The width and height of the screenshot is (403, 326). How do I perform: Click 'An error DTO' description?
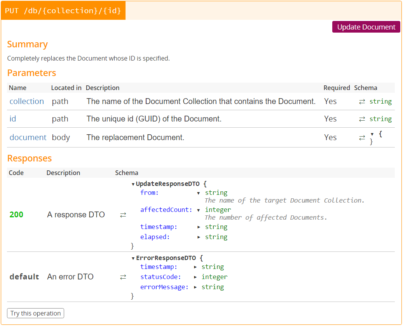[70, 277]
